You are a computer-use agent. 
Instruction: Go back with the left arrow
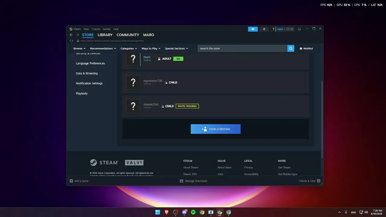click(71, 35)
